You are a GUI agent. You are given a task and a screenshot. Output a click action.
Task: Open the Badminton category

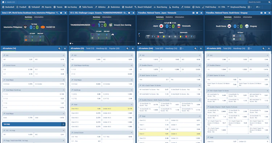[114, 7]
